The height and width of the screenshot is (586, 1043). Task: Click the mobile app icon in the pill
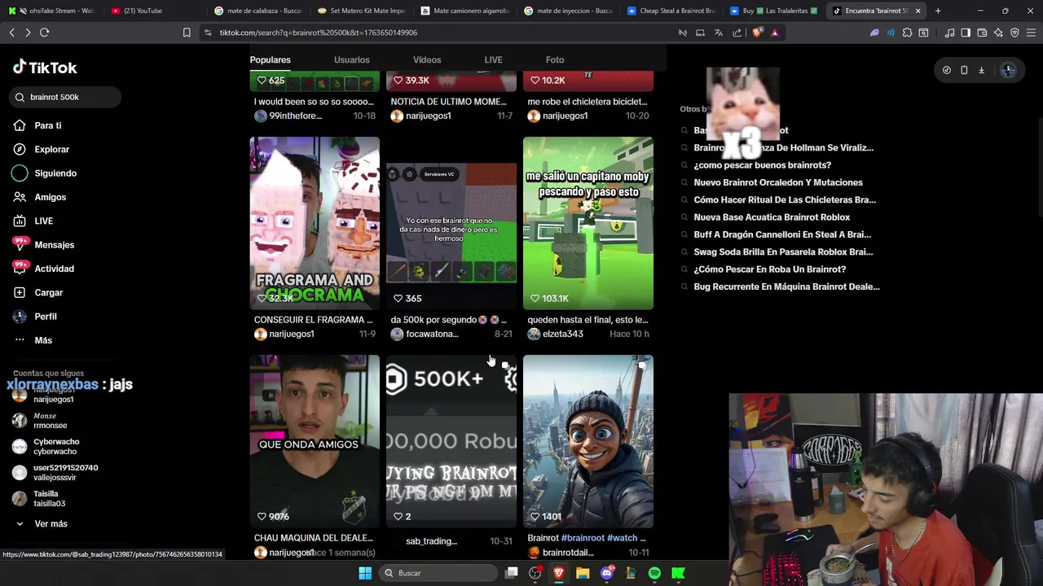pos(964,70)
